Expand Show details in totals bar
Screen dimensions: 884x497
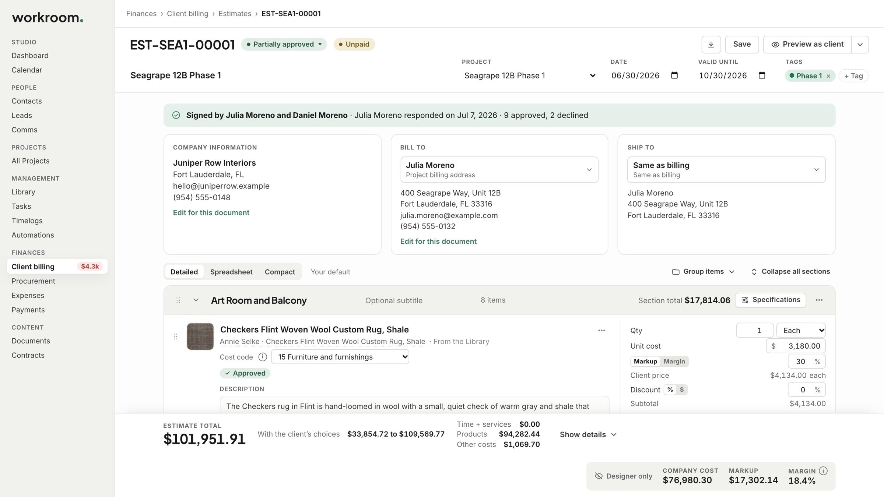(588, 434)
